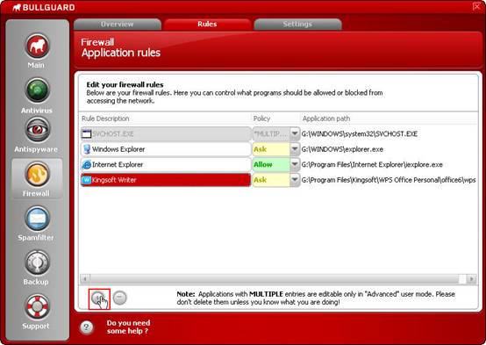Screen dimensions: 486x345
Task: Click the G:\WINDOWS\explorer.exe path
Action: 342,149
